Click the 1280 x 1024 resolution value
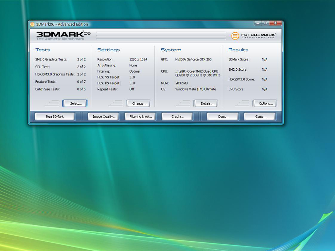Viewport: 335px width, 251px height. (138, 59)
